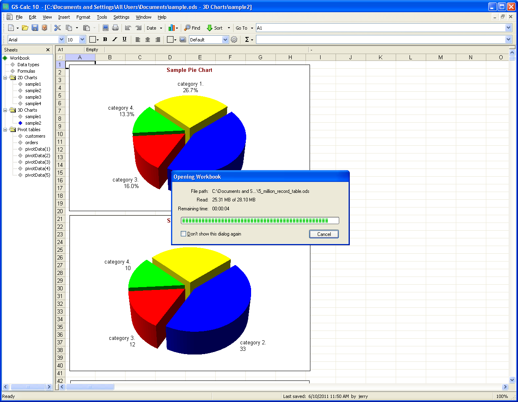Screen dimensions: 518x402
Task: Click the Save file toolbar icon
Action: tap(35, 28)
